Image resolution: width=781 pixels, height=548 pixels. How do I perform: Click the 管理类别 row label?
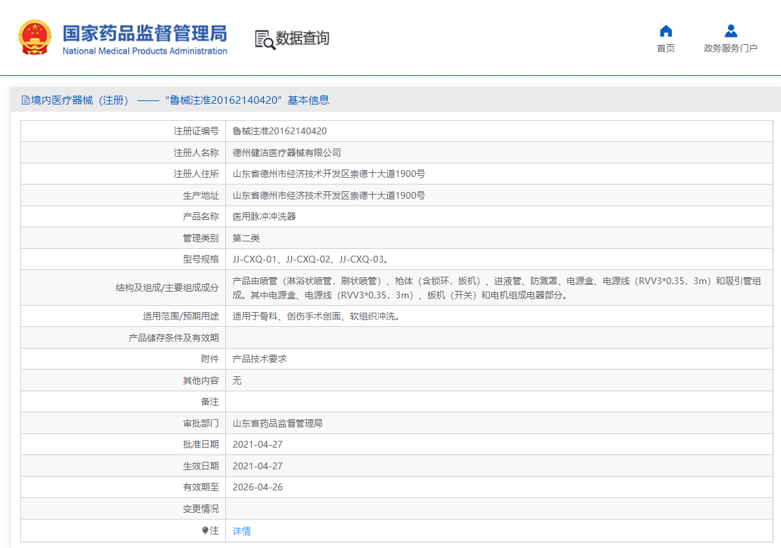[201, 238]
